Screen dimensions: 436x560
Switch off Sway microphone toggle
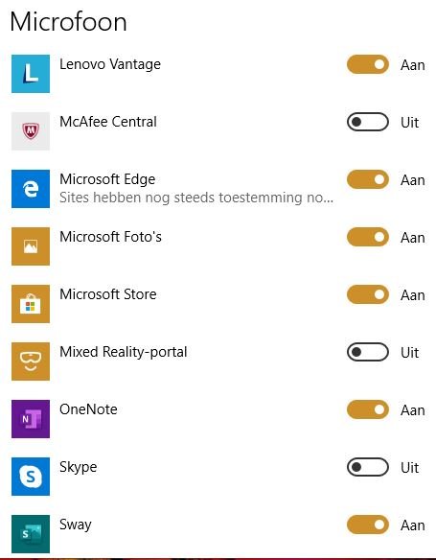368,525
